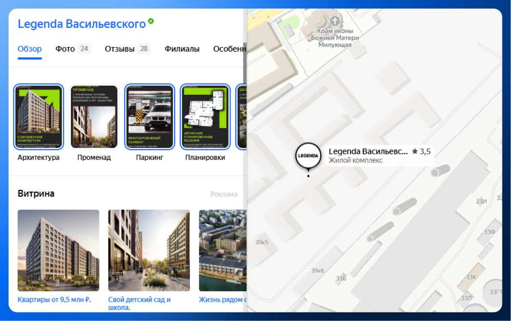The height and width of the screenshot is (321, 511).
Task: Switch to the Фото tab
Action: (65, 49)
